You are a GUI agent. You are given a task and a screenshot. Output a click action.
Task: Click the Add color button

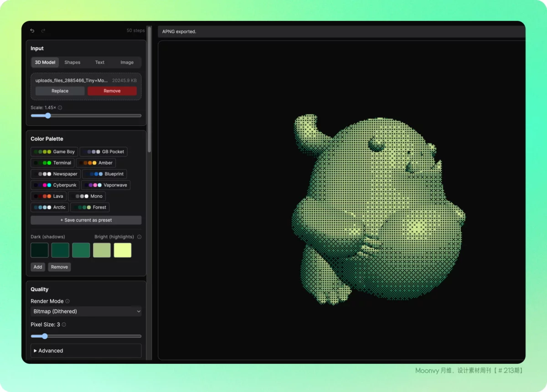pos(38,267)
